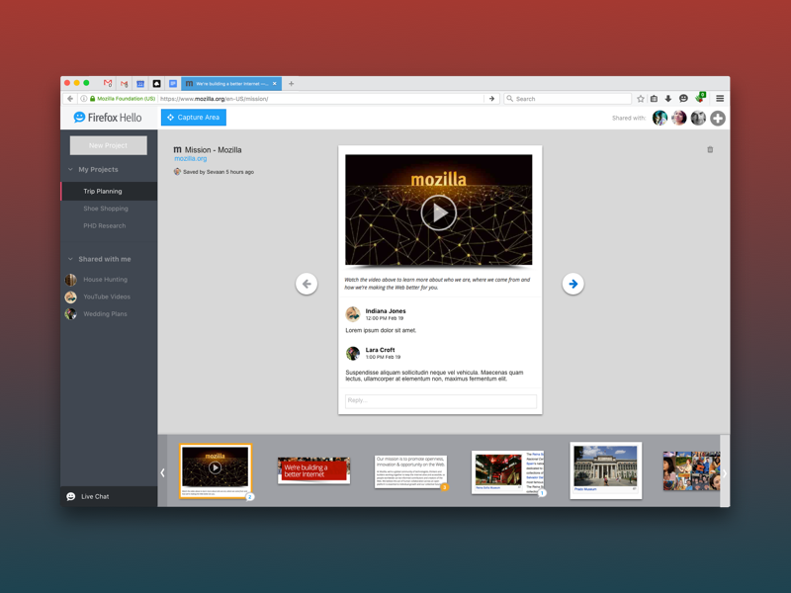
Task: Click the first shared-with avatar
Action: pyautogui.click(x=659, y=118)
